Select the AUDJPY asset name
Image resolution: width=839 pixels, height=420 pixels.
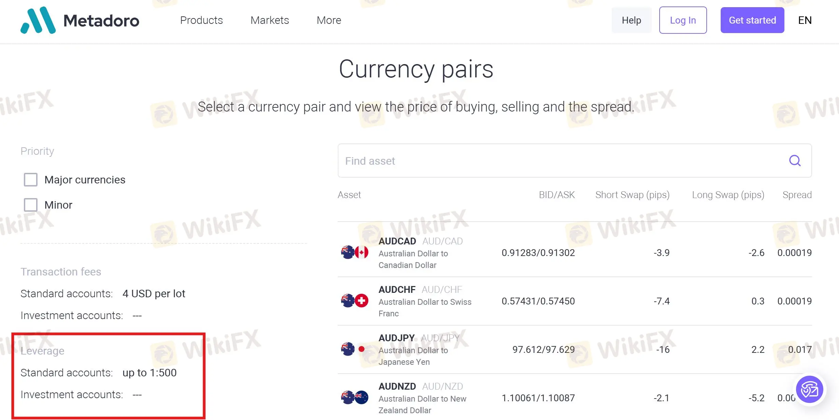396,338
